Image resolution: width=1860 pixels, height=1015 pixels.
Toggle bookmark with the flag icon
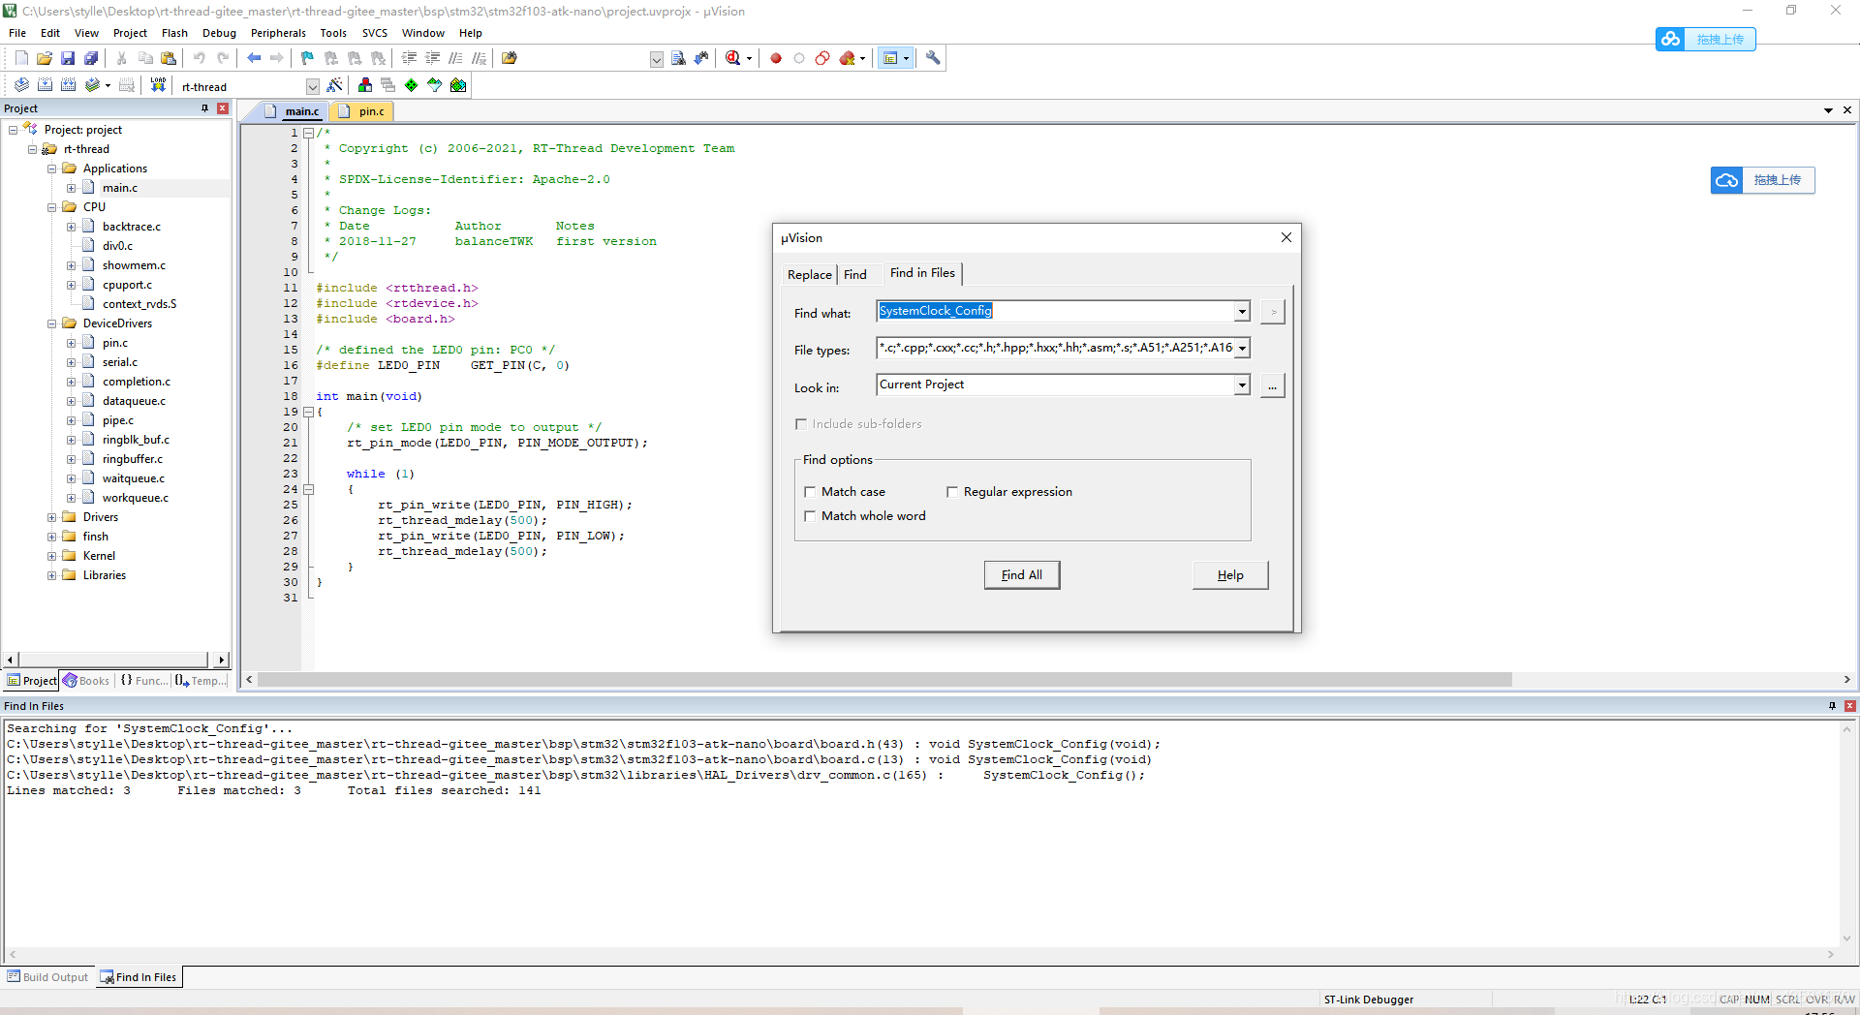(x=307, y=58)
